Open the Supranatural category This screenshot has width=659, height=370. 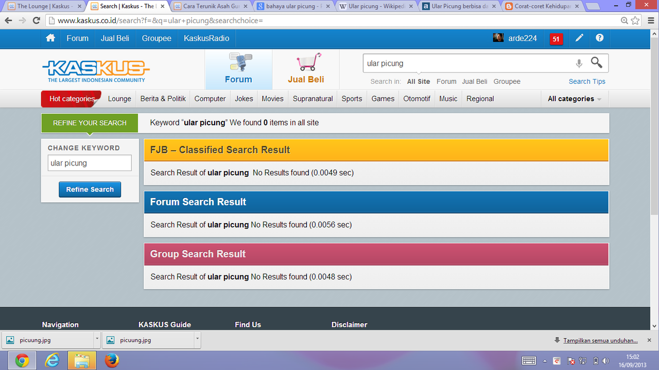[x=313, y=99]
